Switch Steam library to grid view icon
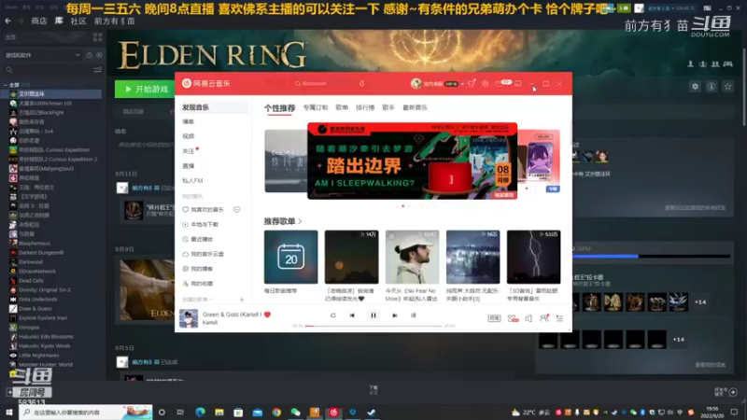 pyautogui.click(x=98, y=37)
